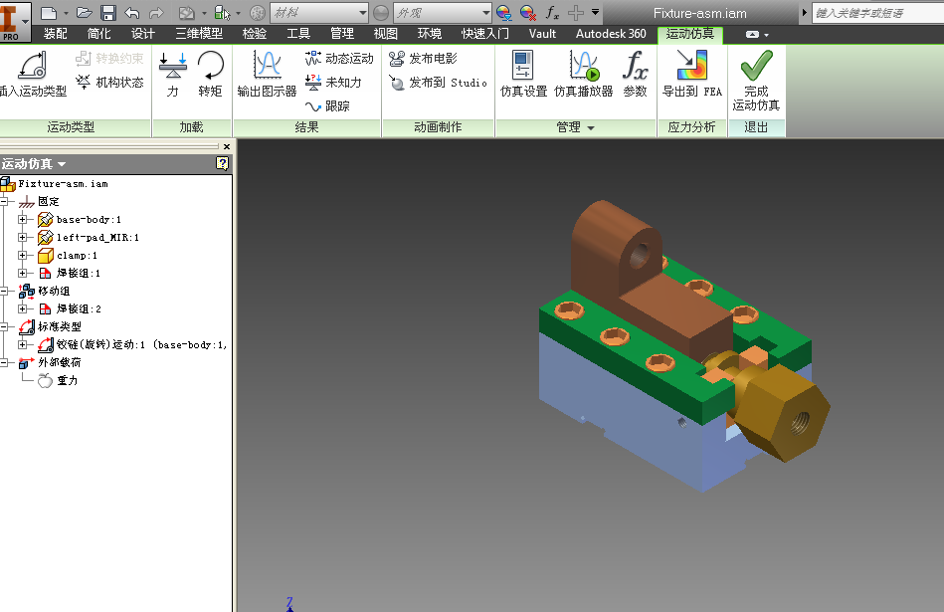Collapse the 外部载荷 external loads node

(x=4, y=362)
